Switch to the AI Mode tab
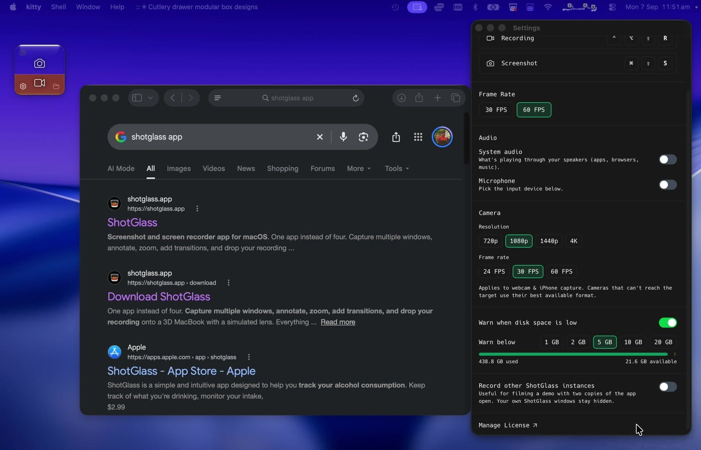 pyautogui.click(x=121, y=169)
